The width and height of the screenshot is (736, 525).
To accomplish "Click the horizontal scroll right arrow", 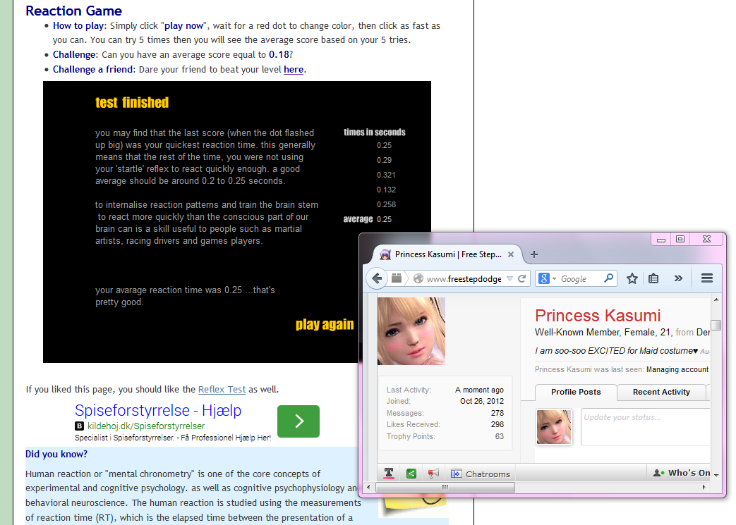I will pos(704,487).
